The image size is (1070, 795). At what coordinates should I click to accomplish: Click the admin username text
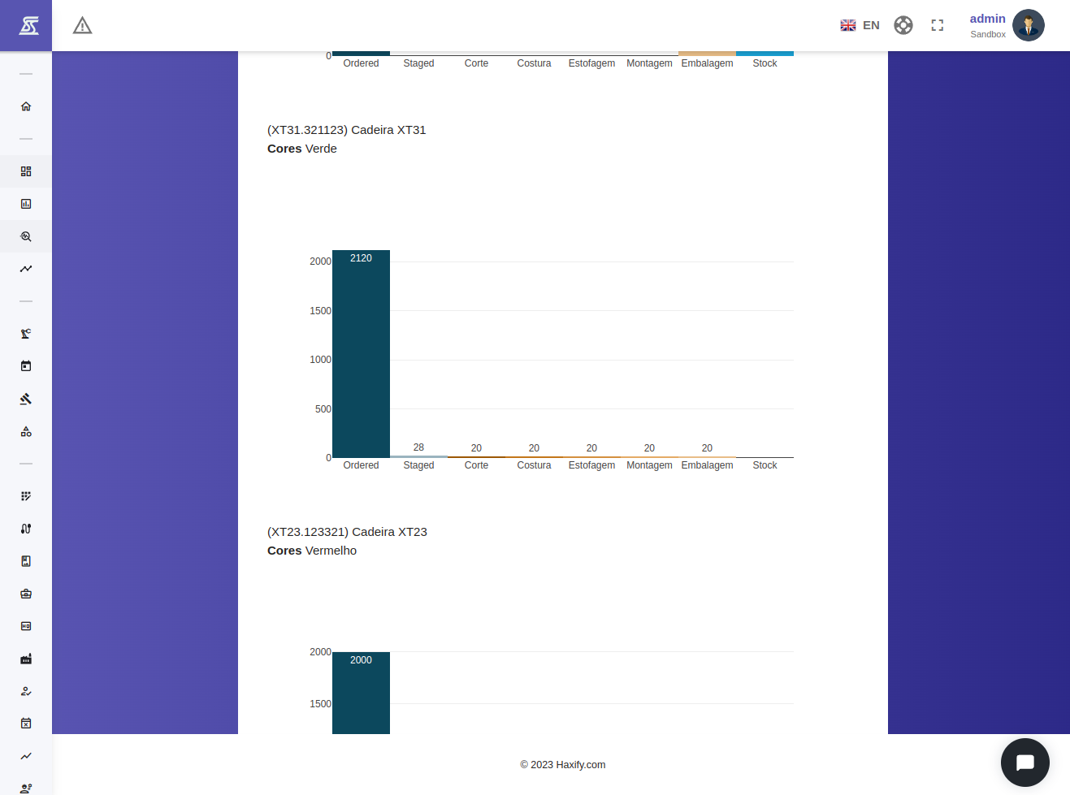click(x=987, y=19)
